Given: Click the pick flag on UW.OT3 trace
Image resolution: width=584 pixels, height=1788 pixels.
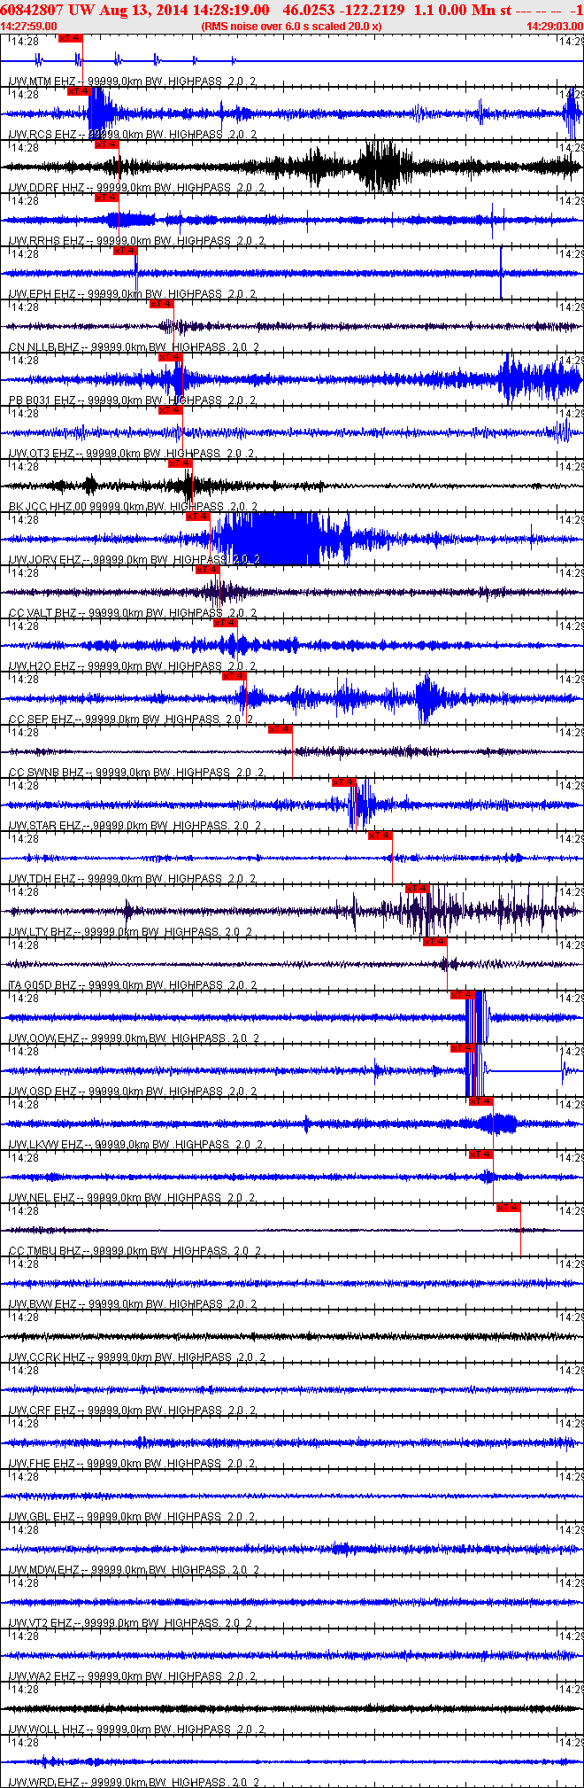Looking at the screenshot, I should point(171,410).
